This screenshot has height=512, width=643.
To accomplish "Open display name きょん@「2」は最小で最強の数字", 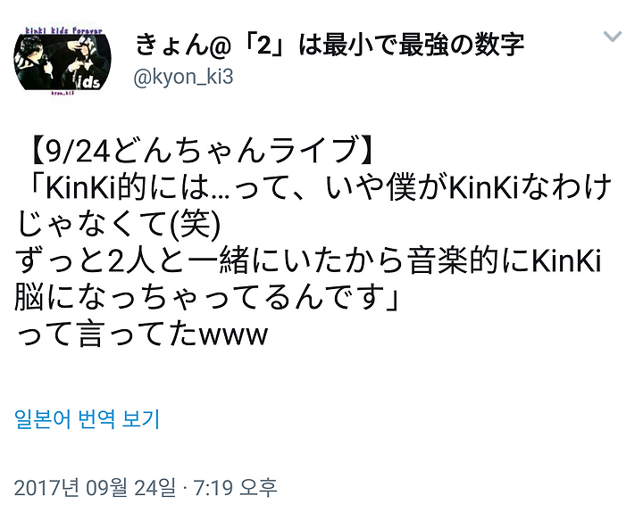I will pyautogui.click(x=330, y=45).
